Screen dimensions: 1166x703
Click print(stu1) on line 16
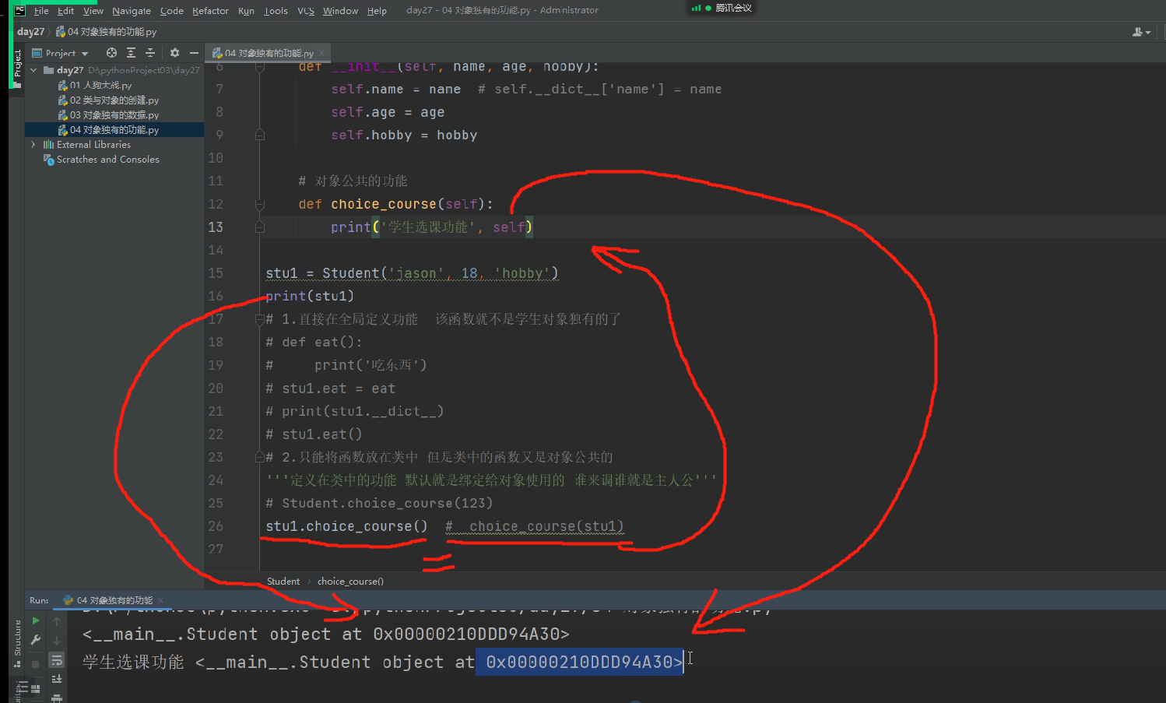click(310, 296)
